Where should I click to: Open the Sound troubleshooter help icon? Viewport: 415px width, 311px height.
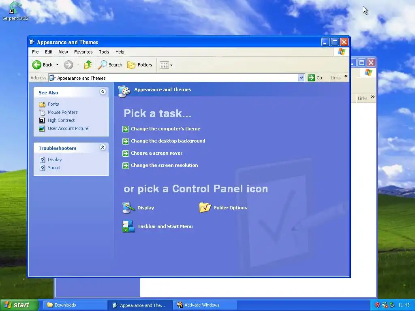click(x=42, y=168)
